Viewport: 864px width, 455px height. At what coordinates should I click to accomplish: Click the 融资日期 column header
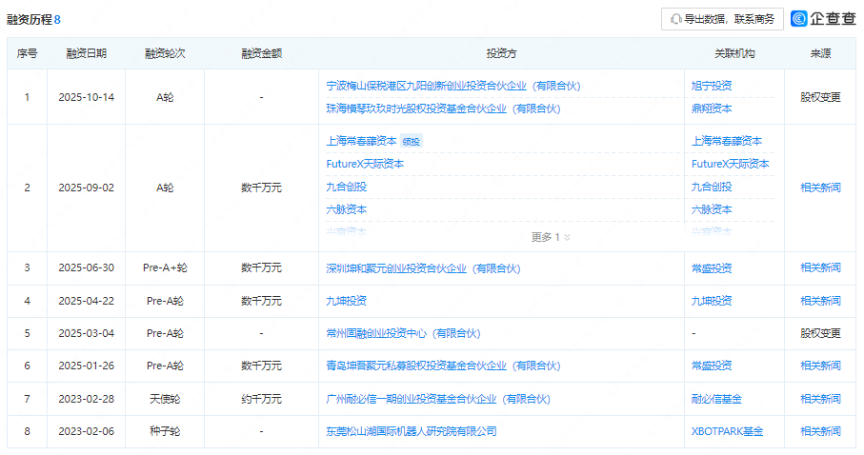point(87,53)
